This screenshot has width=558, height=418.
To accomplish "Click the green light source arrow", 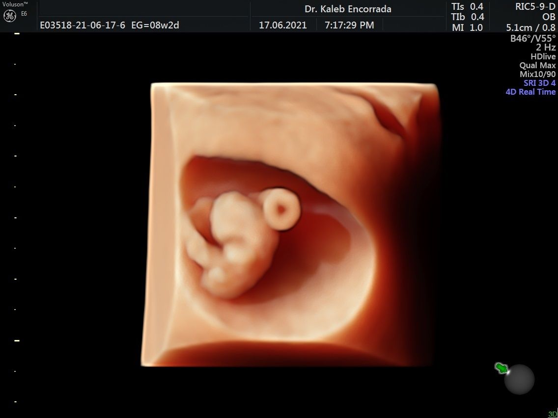I will pos(501,367).
